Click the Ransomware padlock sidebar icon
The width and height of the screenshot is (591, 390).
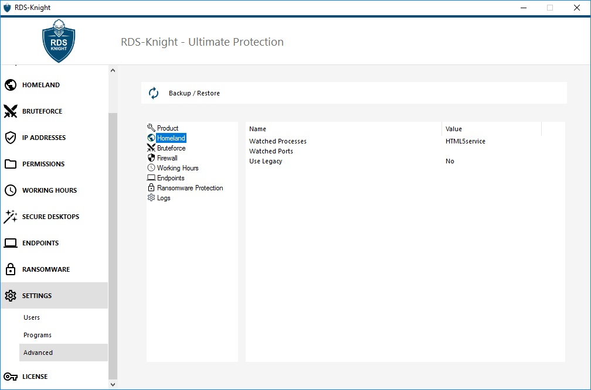tap(11, 269)
